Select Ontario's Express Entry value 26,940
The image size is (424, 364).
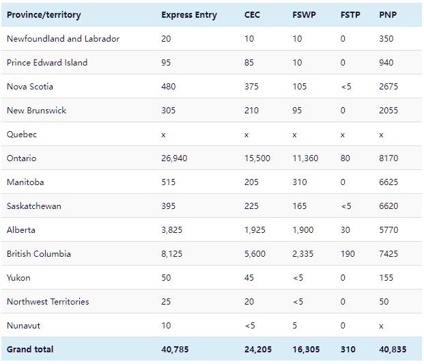click(174, 158)
